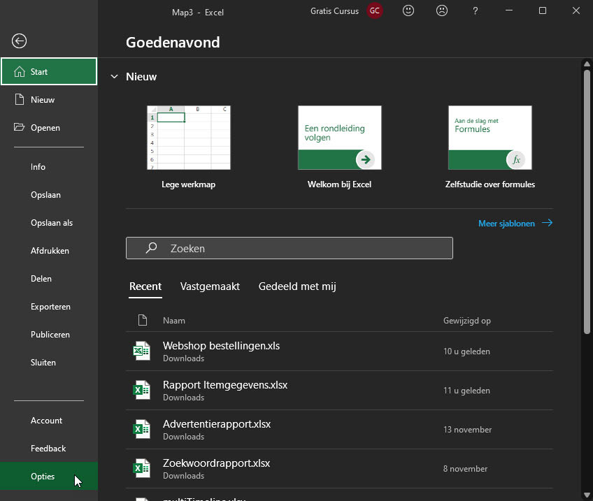Screen dimensions: 593x501
Task: Send positive feedback via smiley face icon
Action: pos(408,10)
